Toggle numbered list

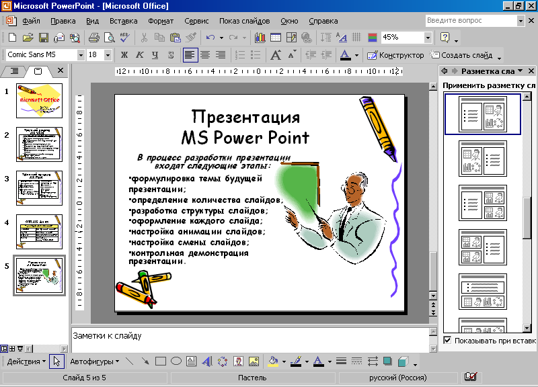[x=240, y=55]
